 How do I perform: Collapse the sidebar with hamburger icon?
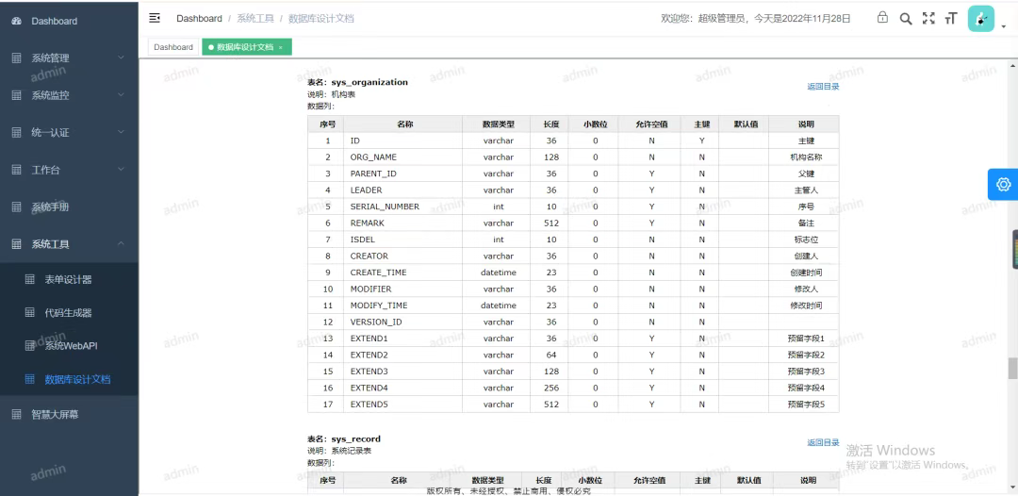pyautogui.click(x=155, y=18)
